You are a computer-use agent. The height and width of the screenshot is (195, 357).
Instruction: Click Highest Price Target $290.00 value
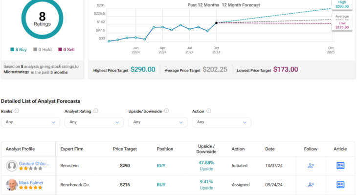click(143, 69)
